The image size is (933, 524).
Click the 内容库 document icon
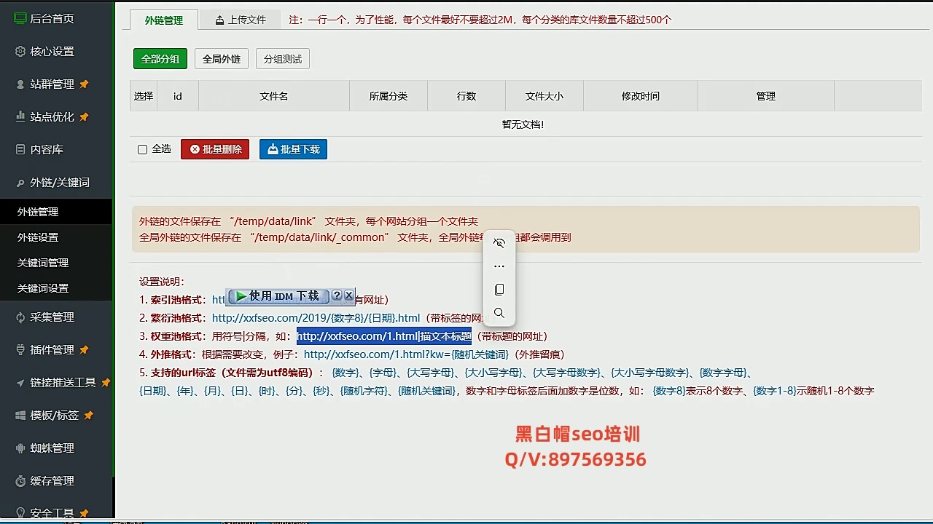pyautogui.click(x=20, y=149)
